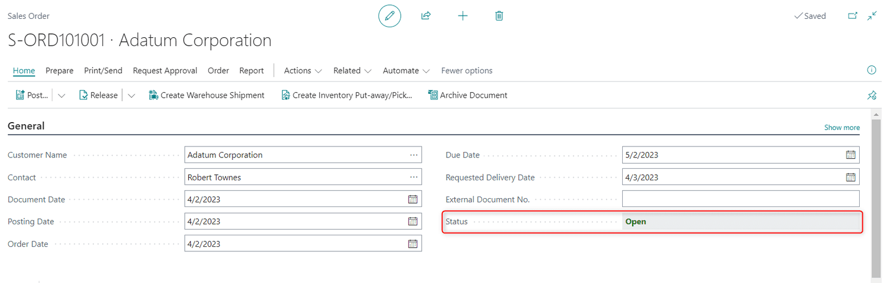Screen dimensions: 888x283
Task: Create new order with plus icon
Action: click(x=462, y=16)
